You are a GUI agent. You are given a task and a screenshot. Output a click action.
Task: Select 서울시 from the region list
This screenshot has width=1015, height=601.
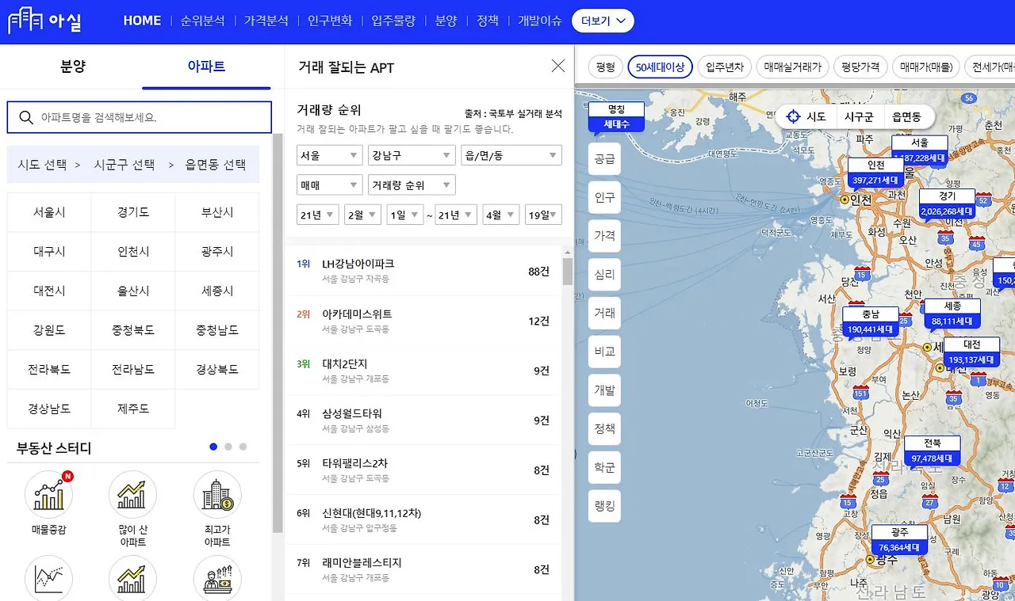point(48,211)
